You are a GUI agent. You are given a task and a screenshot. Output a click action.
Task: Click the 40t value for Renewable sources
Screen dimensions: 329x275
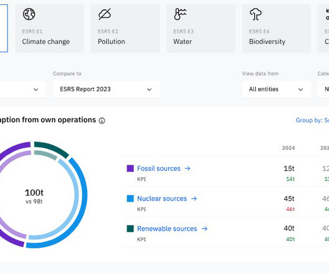click(289, 228)
